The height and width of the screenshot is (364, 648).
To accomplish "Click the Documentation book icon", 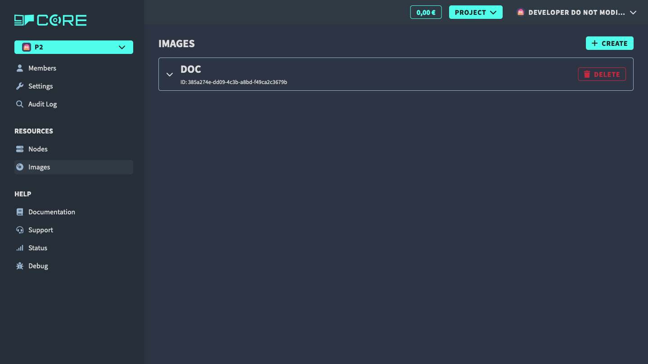I will [x=20, y=212].
